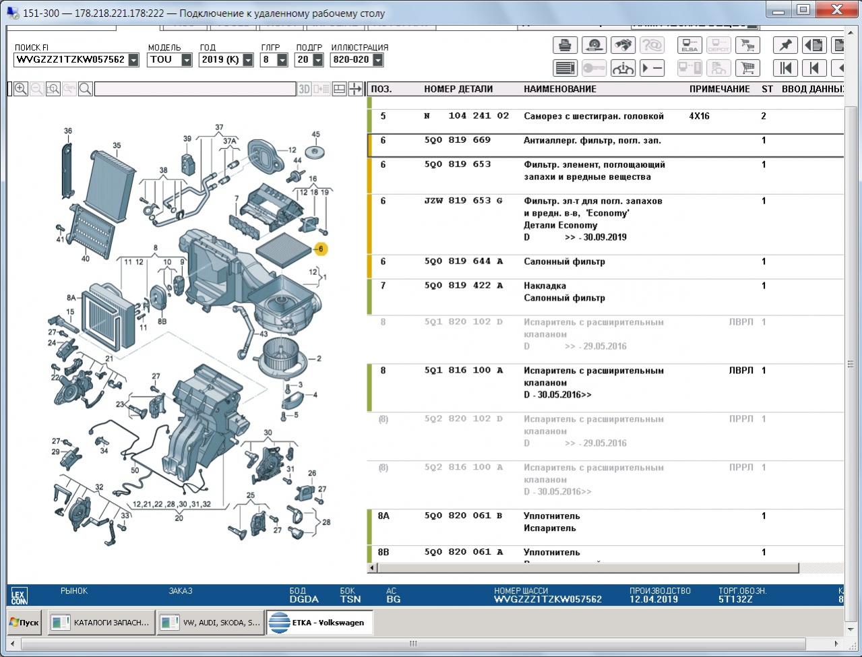Zoom in on the illustration
The image size is (862, 657).
pos(21,89)
